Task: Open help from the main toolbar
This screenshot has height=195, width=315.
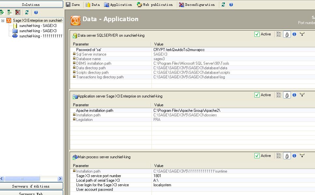Action: click(231, 5)
